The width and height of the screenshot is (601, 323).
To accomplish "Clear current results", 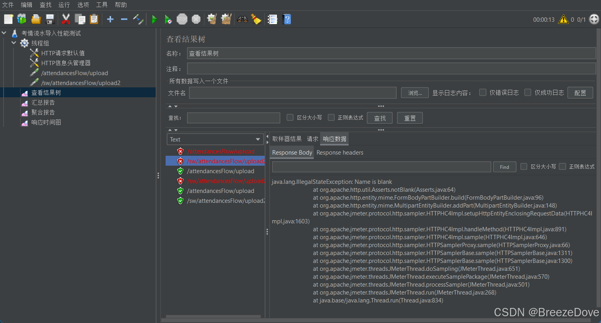I will (212, 19).
